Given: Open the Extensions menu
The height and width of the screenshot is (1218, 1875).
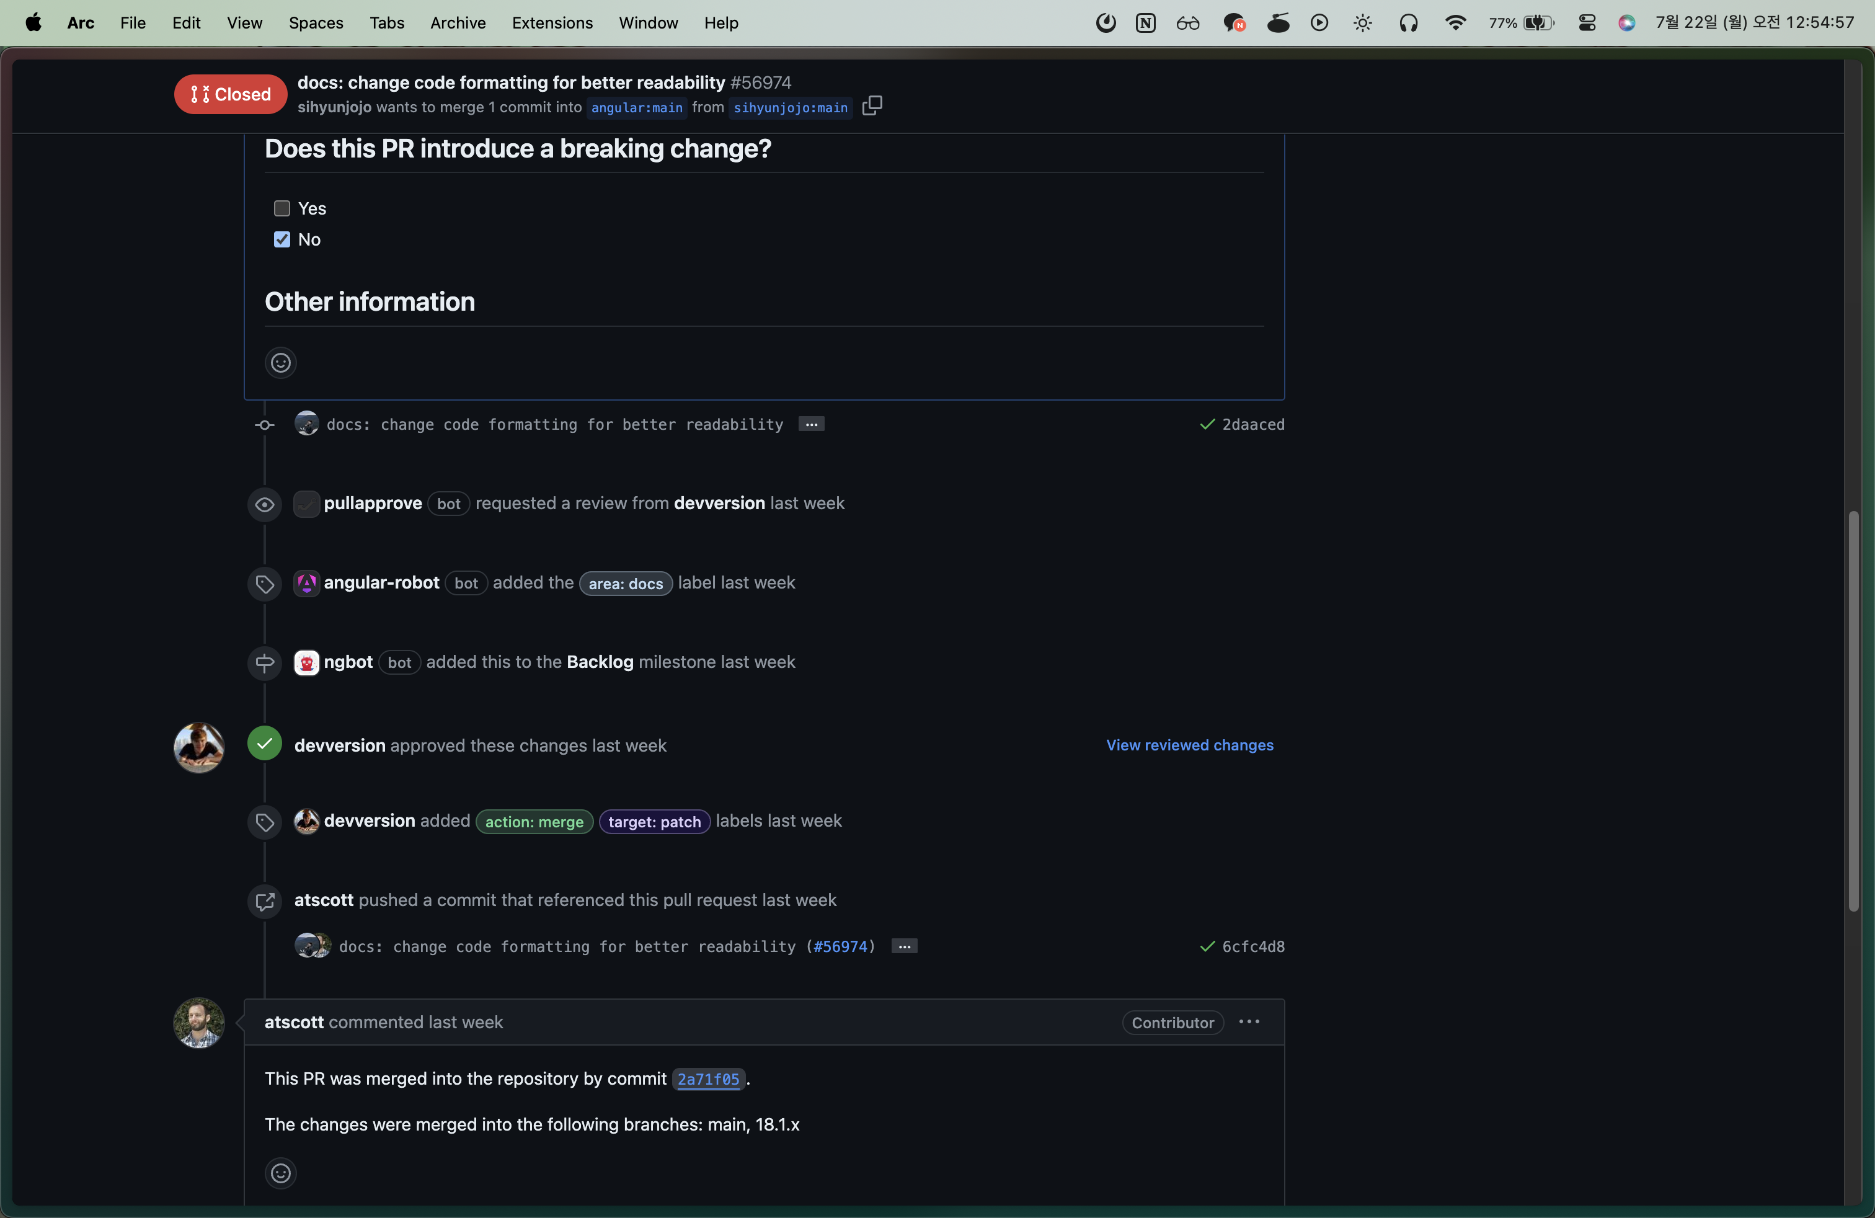Looking at the screenshot, I should click(x=552, y=23).
